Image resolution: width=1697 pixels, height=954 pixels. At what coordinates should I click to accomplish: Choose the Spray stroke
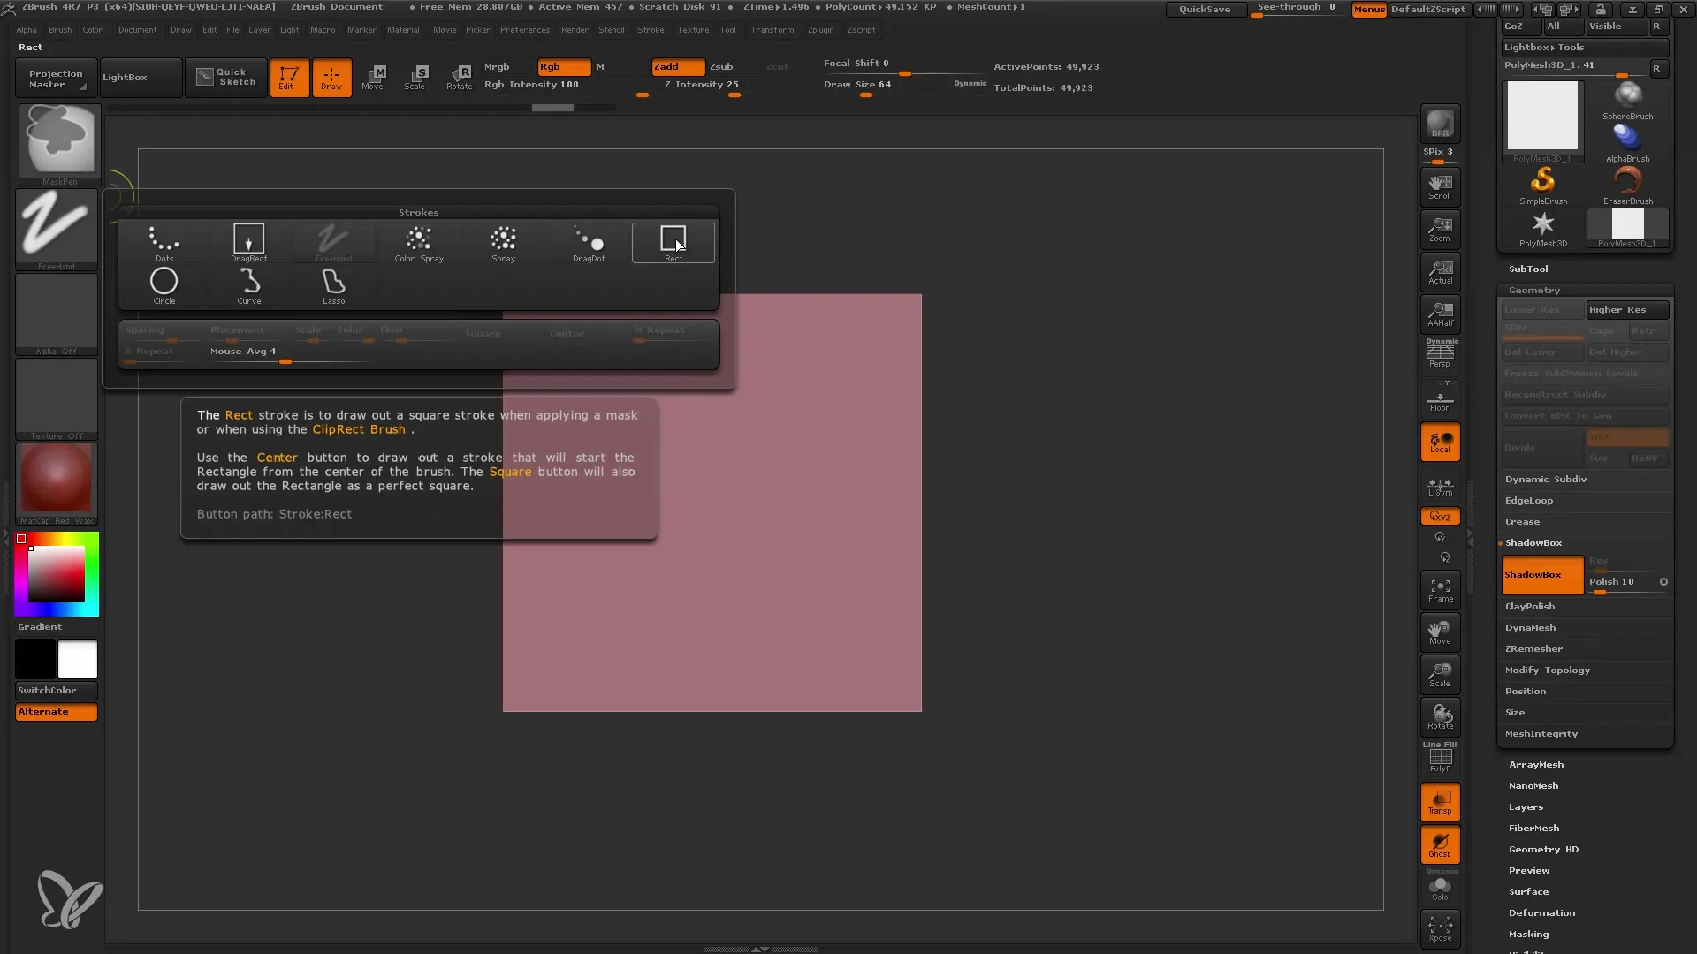click(x=504, y=243)
